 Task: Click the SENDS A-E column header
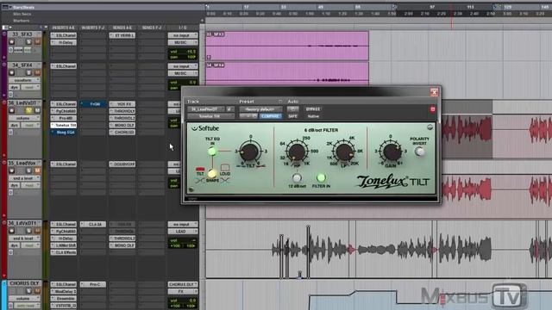tap(122, 28)
